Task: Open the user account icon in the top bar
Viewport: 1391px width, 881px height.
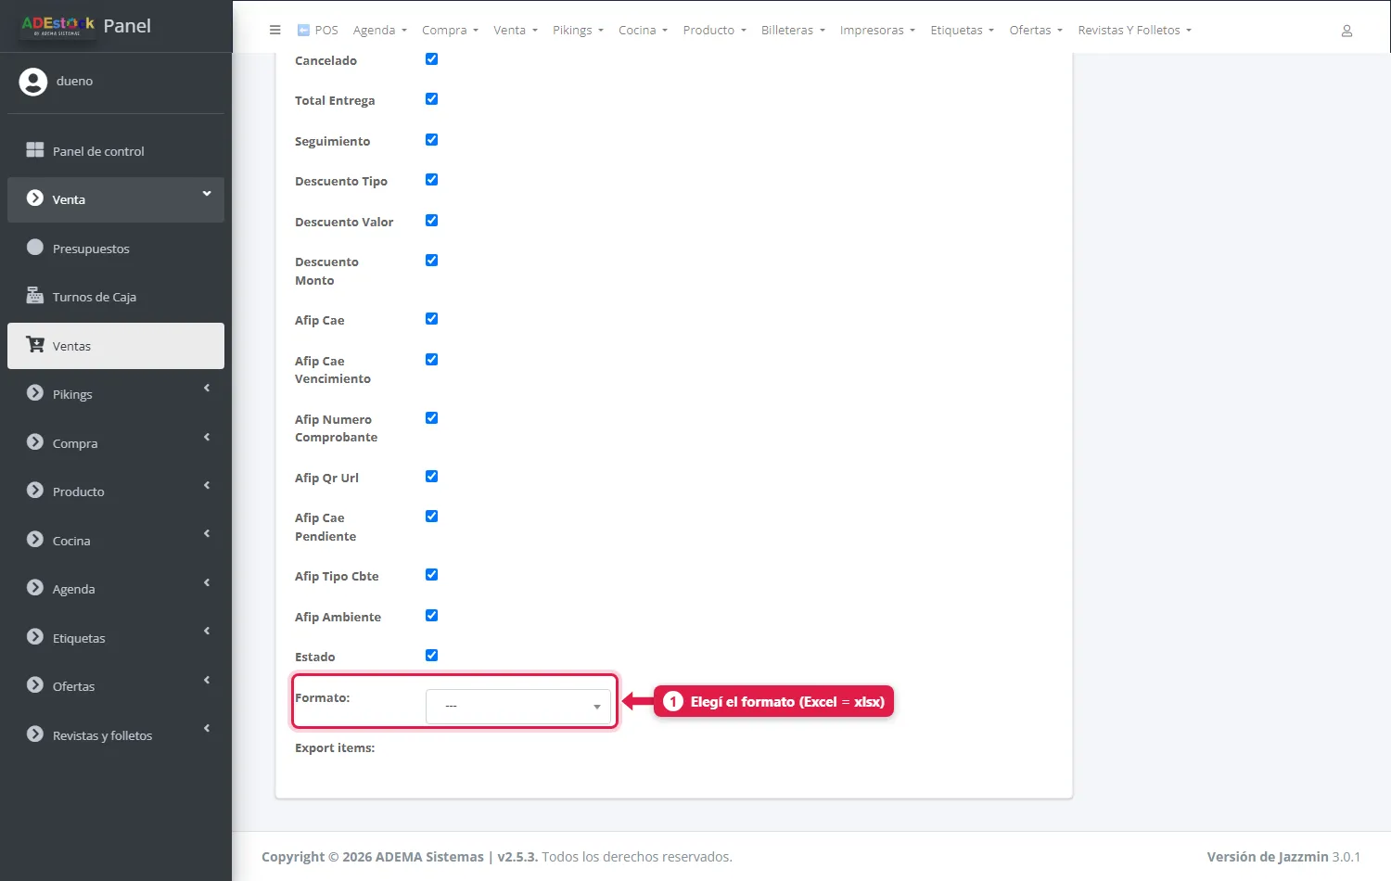Action: tap(1346, 31)
